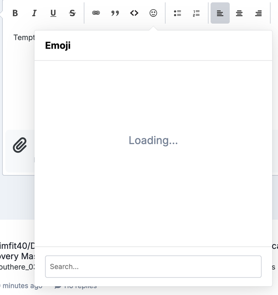Toggle italic formatting
This screenshot has height=295, width=278.
point(34,13)
